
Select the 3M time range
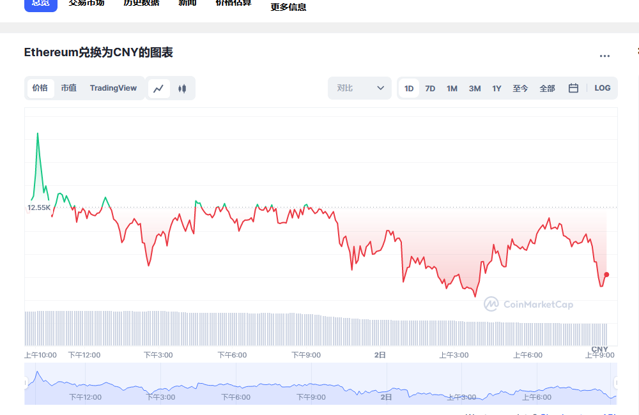tap(475, 88)
